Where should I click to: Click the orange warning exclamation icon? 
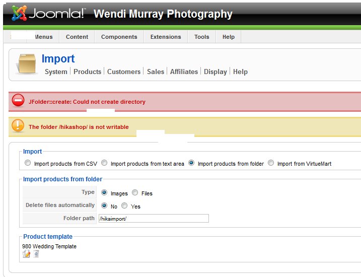click(x=18, y=126)
